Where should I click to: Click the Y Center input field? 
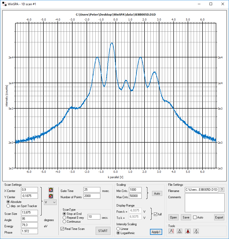[29, 196]
